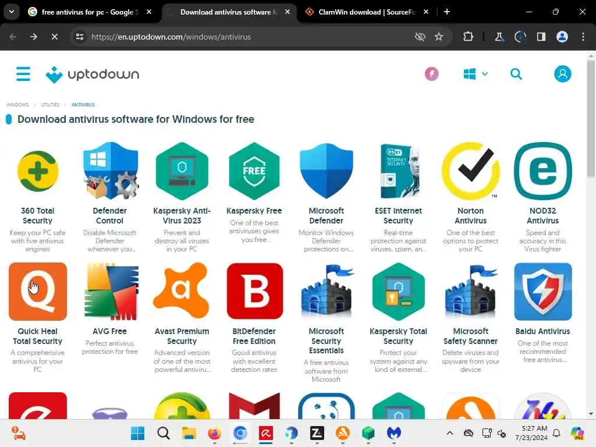The height and width of the screenshot is (447, 596).
Task: Open the ESET Internet Security box icon
Action: point(399,171)
